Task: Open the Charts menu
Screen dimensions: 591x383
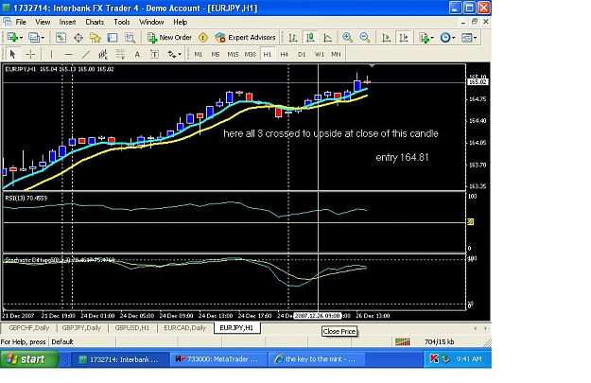Action: point(95,22)
